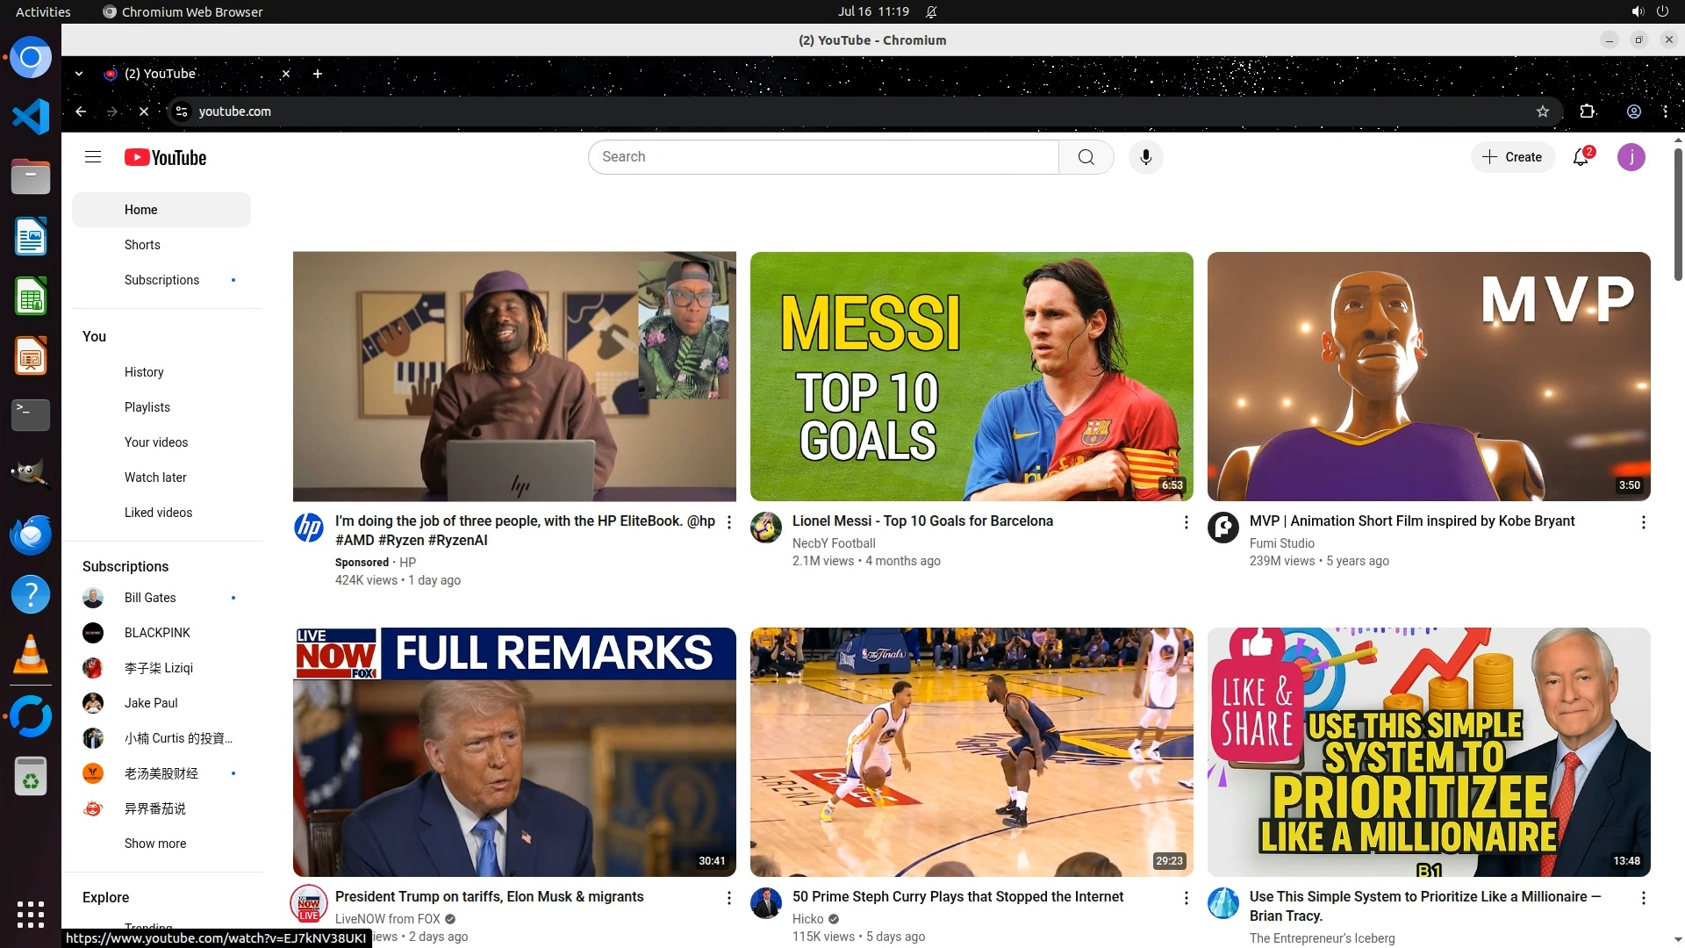The image size is (1685, 948).
Task: Open the tab search dropdown arrow
Action: (x=79, y=74)
